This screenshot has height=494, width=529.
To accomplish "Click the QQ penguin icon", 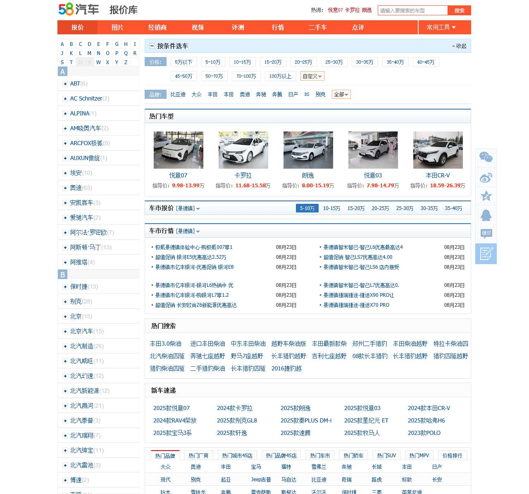I will pyautogui.click(x=486, y=215).
